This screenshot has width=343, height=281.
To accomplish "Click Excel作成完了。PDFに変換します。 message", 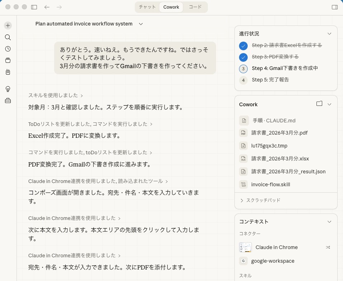I will tap(75, 136).
